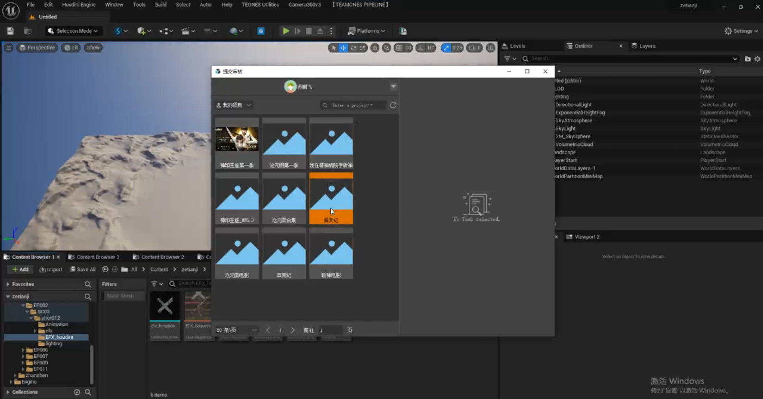Save the current level with disk icon

pyautogui.click(x=10, y=31)
